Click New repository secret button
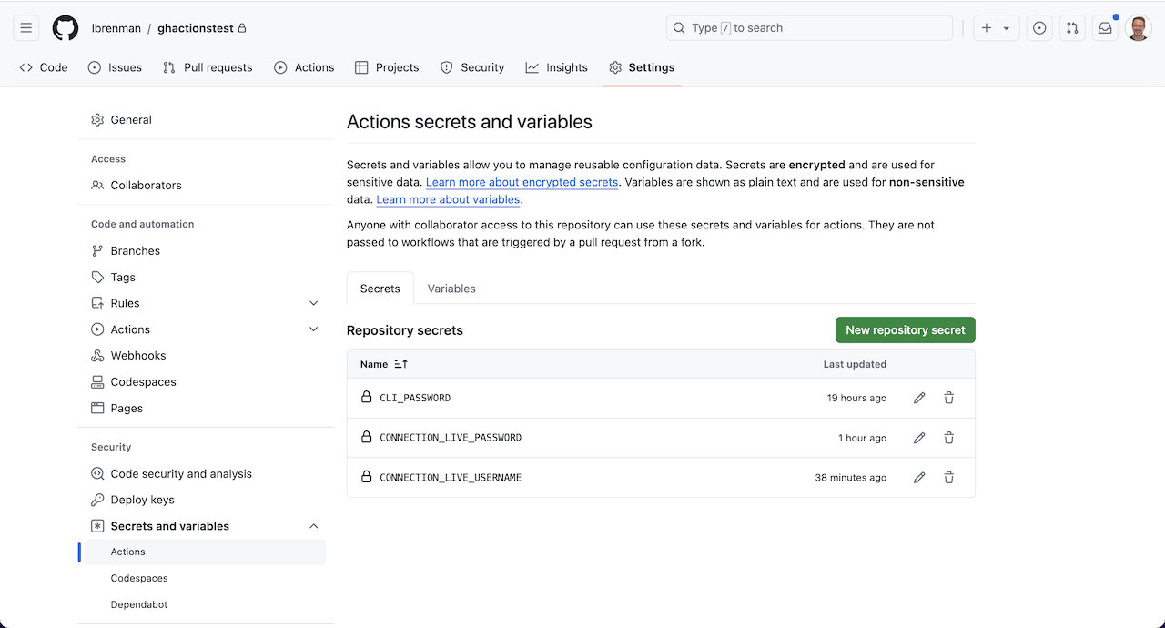The image size is (1165, 628). tap(905, 330)
